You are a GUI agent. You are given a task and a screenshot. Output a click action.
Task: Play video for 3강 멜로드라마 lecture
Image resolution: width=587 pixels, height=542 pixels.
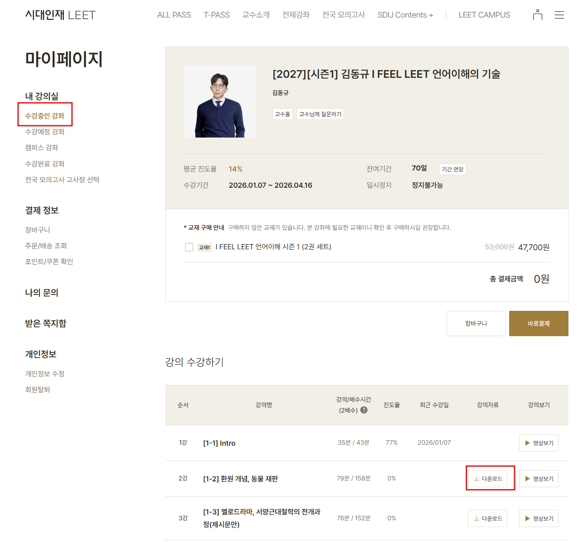tap(539, 518)
